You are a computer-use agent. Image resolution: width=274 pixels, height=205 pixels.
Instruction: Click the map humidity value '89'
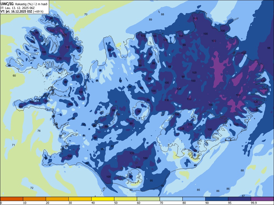150,19
